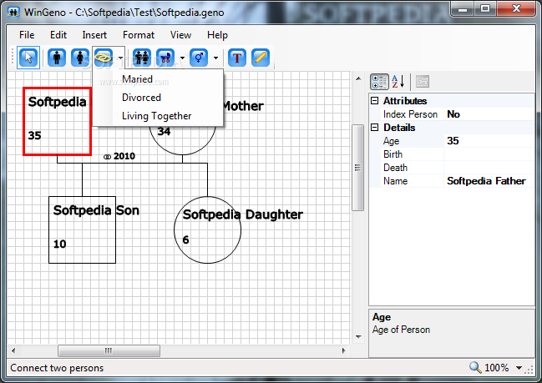
Task: Close the WinGeno window
Action: pyautogui.click(x=516, y=8)
